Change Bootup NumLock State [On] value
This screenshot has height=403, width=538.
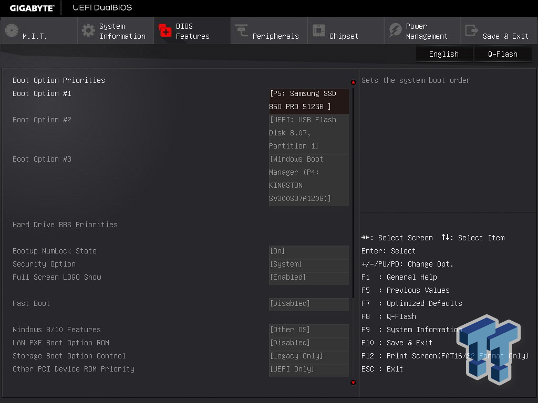[x=309, y=251]
